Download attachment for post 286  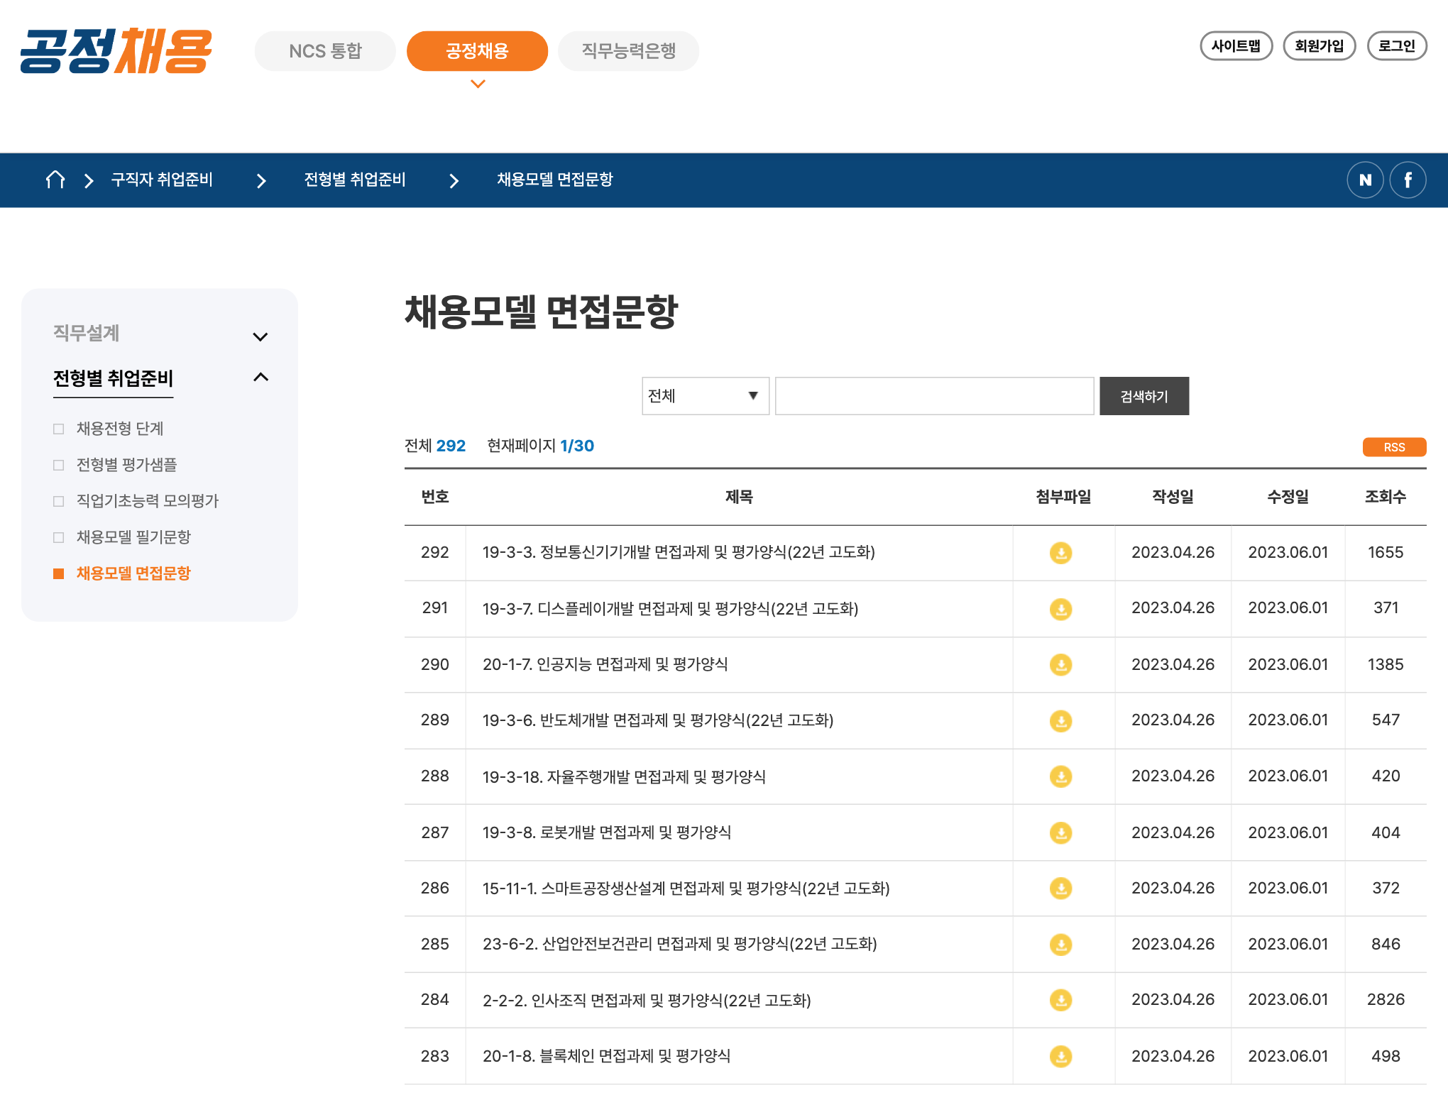coord(1060,889)
